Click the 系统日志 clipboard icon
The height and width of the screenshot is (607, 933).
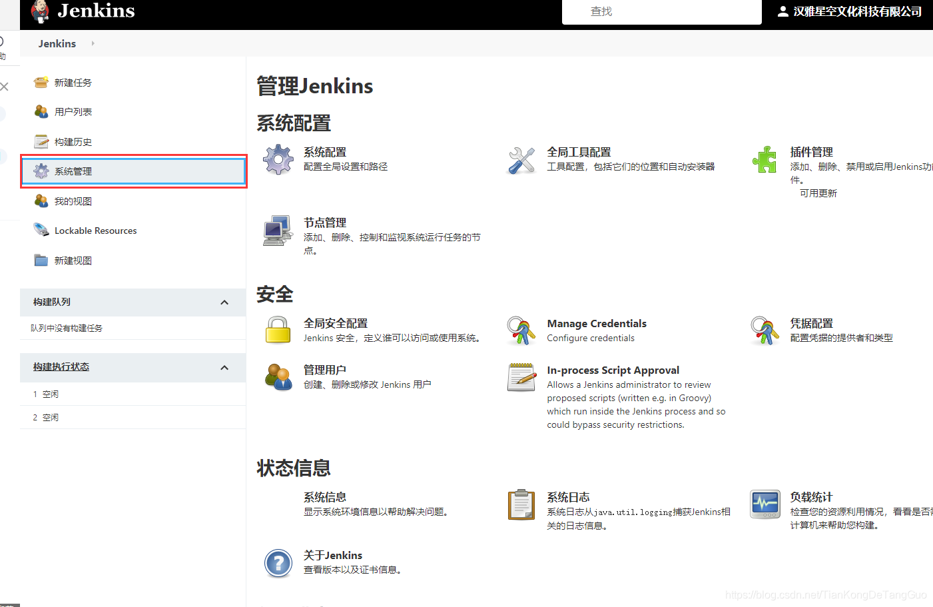521,504
